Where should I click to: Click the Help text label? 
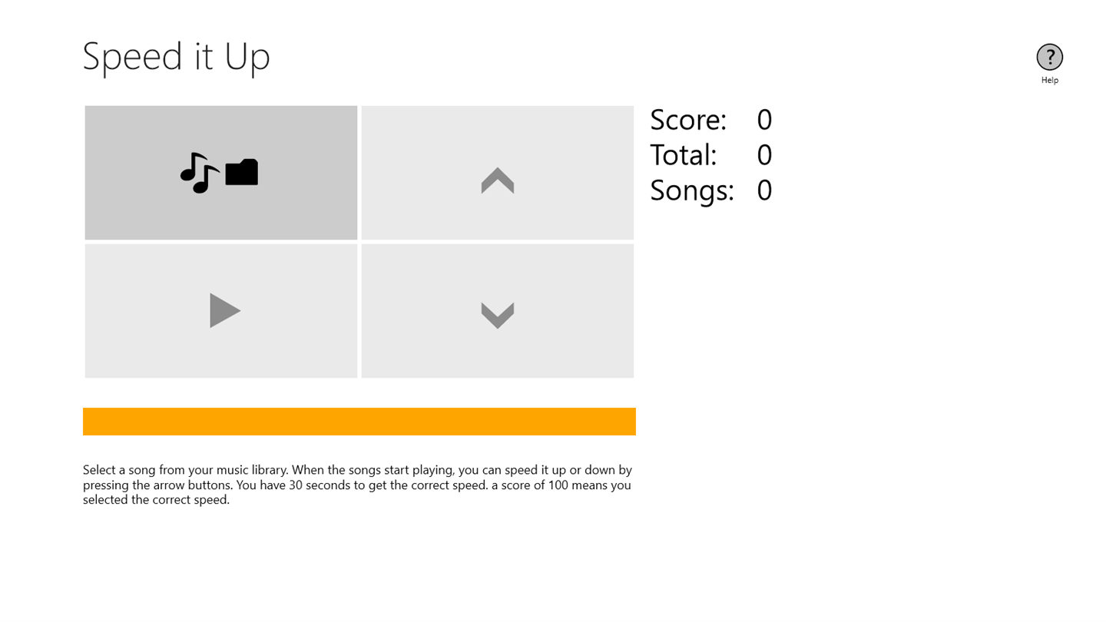click(1049, 80)
